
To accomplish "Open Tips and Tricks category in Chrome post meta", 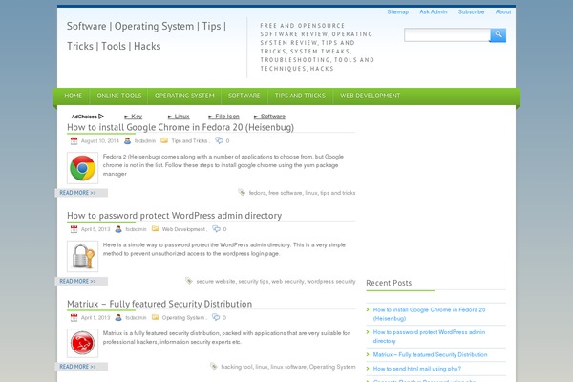I will pos(189,141).
